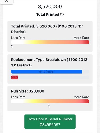Click the blue 91% Packs progress bar
The width and height of the screenshot is (100, 133).
point(47,72)
